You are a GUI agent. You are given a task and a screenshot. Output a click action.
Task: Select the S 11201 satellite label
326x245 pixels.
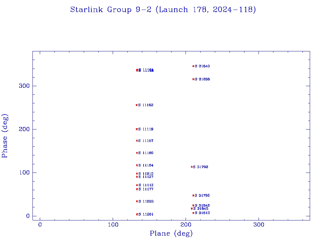pyautogui.click(x=146, y=214)
